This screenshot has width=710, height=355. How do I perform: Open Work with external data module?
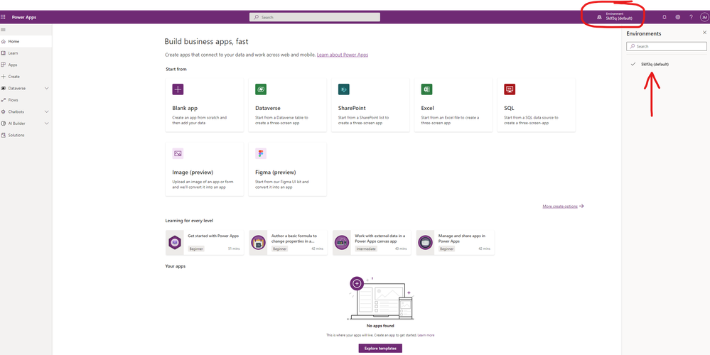click(x=372, y=242)
